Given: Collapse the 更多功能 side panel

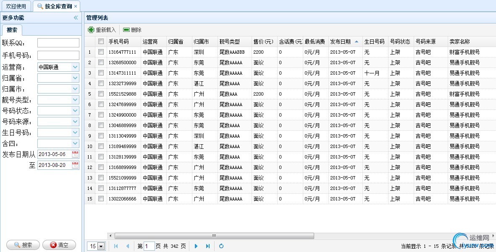Looking at the screenshot, I should tap(76, 18).
